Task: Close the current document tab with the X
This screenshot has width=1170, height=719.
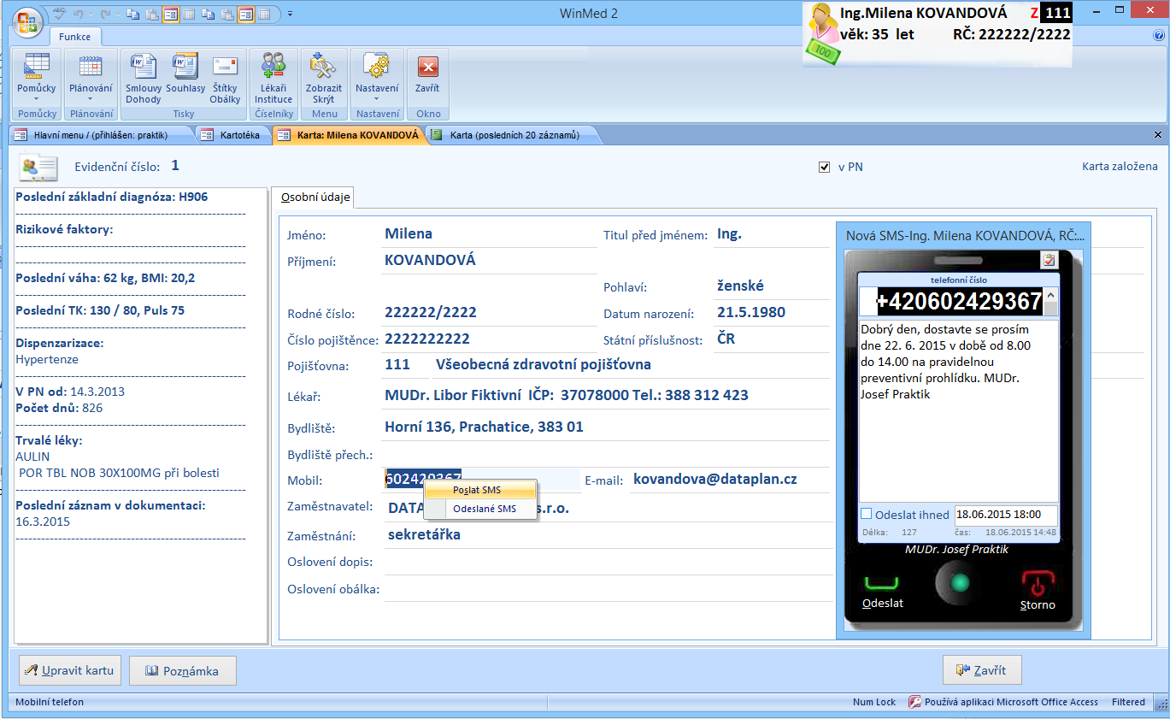Action: [1158, 135]
